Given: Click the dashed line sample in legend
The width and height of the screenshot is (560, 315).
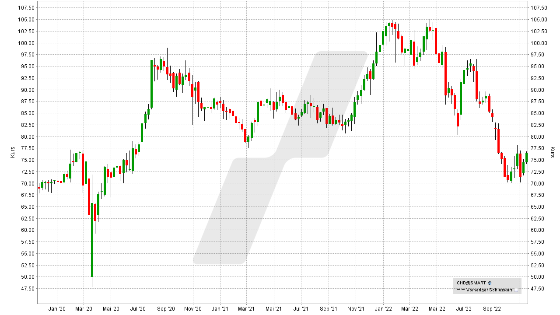Looking at the screenshot, I should (x=460, y=290).
